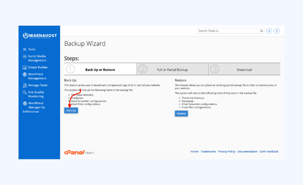Open Tools in the sidebar

[x=32, y=50]
